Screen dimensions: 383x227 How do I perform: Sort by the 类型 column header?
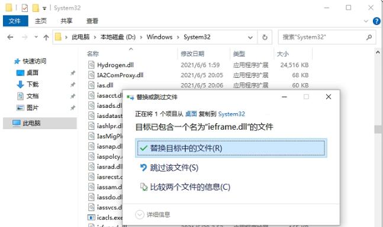[x=239, y=54]
